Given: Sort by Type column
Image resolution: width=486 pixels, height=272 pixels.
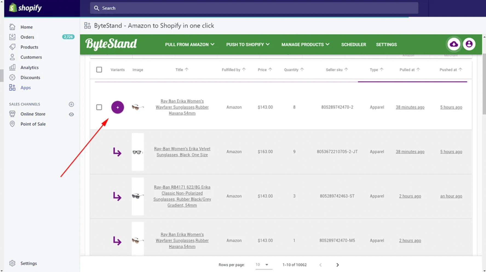Looking at the screenshot, I should [x=376, y=70].
